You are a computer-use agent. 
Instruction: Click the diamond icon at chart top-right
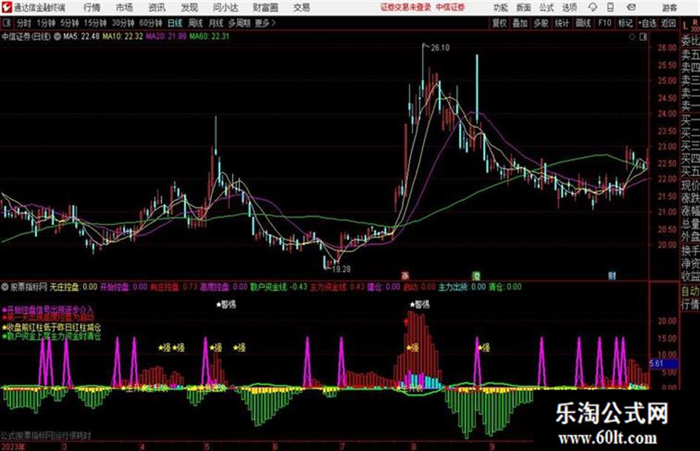632,37
